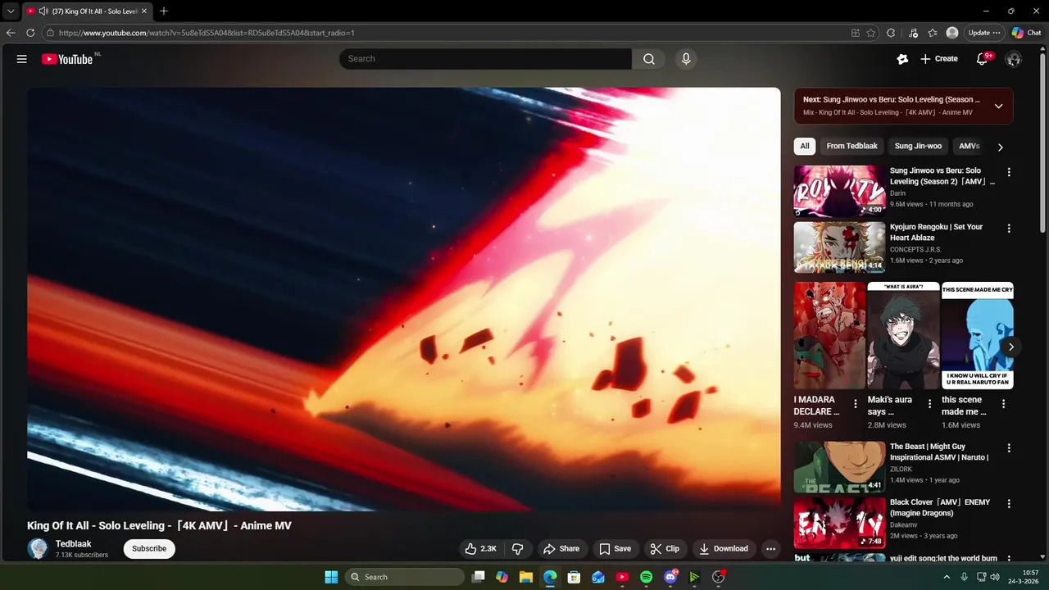The height and width of the screenshot is (590, 1049).
Task: Open options for this scene made me short
Action: pyautogui.click(x=1003, y=404)
